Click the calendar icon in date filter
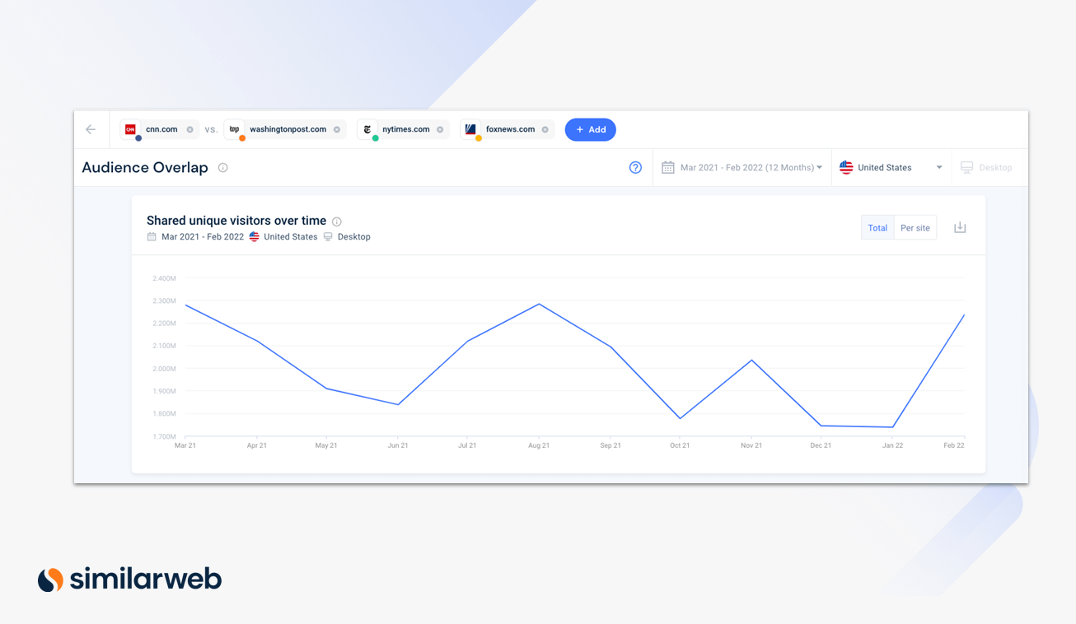This screenshot has width=1076, height=624. pos(667,167)
